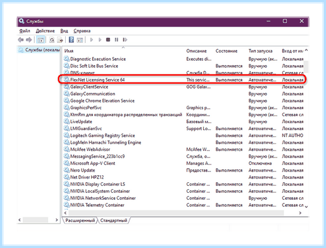
Task: Select NVIDIA Display Container LS row
Action: click(184, 184)
